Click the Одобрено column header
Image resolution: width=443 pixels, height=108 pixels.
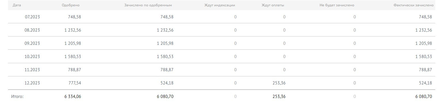[70, 5]
